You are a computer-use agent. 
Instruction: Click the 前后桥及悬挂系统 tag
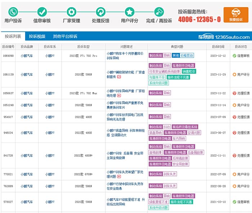point(185,127)
